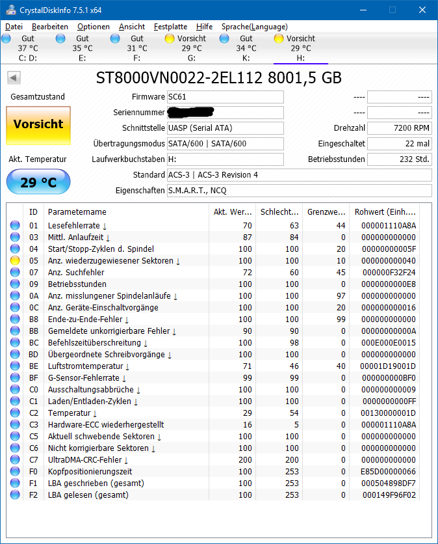Screen dimensions: 438x544
Task: Click status icon for Kopfpositionierungszeit
Action: click(x=15, y=472)
